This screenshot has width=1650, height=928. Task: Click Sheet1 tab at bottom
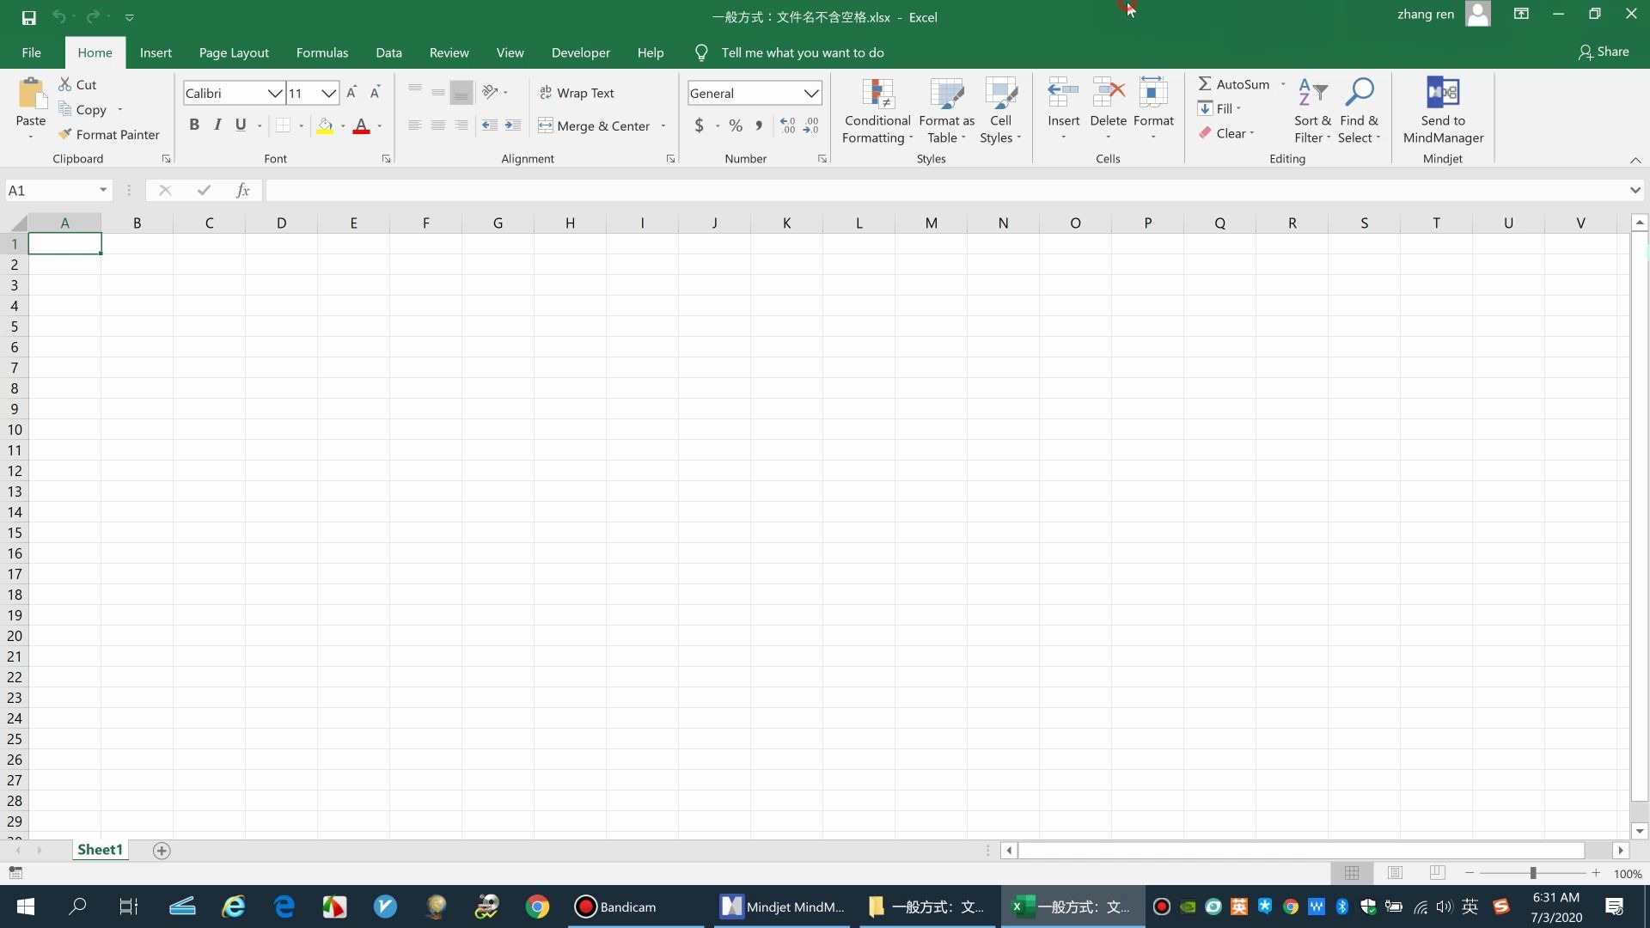(99, 851)
